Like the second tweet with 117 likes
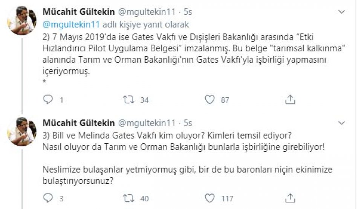This screenshot has width=358, height=209. 210,198
